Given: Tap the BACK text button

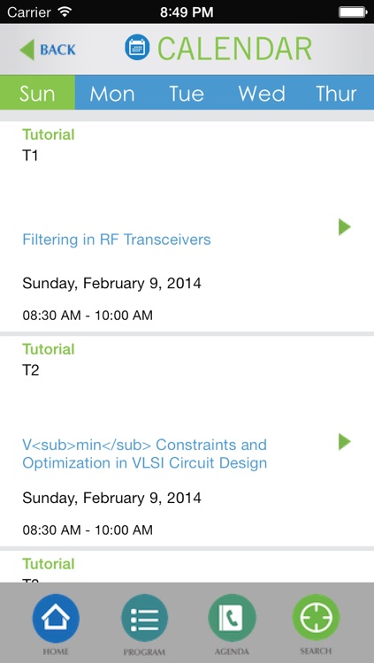Looking at the screenshot, I should 57,50.
